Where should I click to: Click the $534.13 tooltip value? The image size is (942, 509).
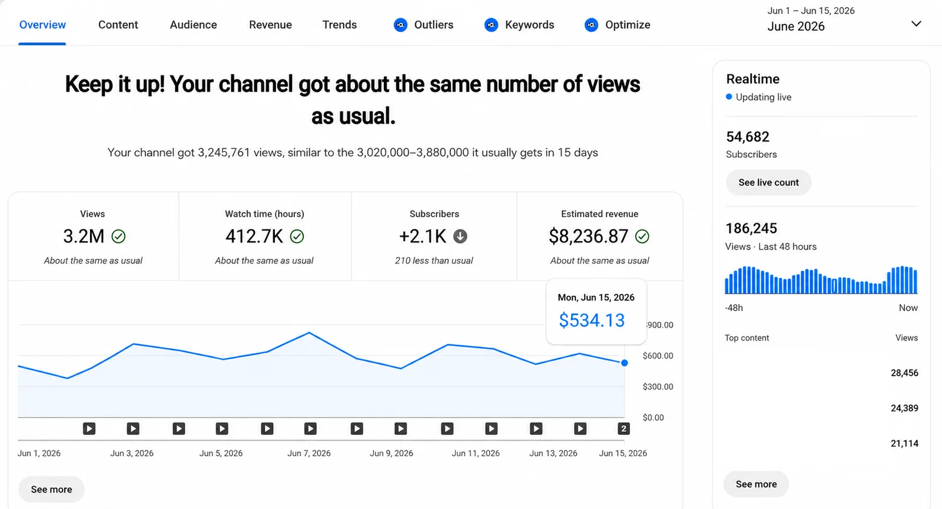pos(592,320)
